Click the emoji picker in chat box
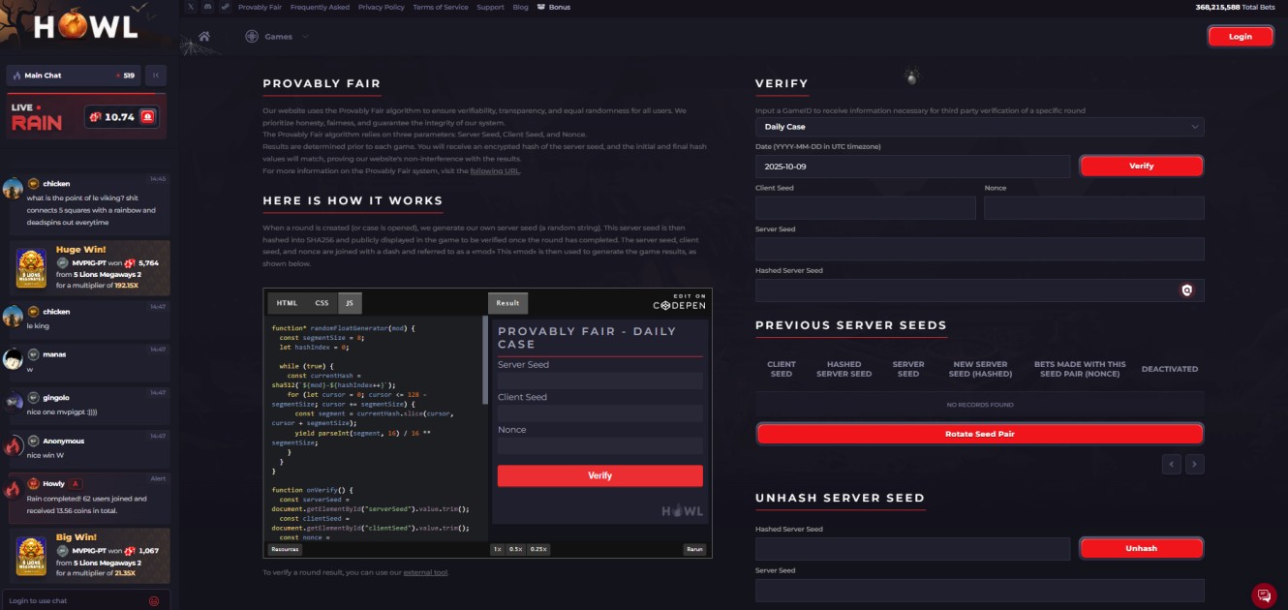This screenshot has width=1288, height=610. tap(154, 600)
